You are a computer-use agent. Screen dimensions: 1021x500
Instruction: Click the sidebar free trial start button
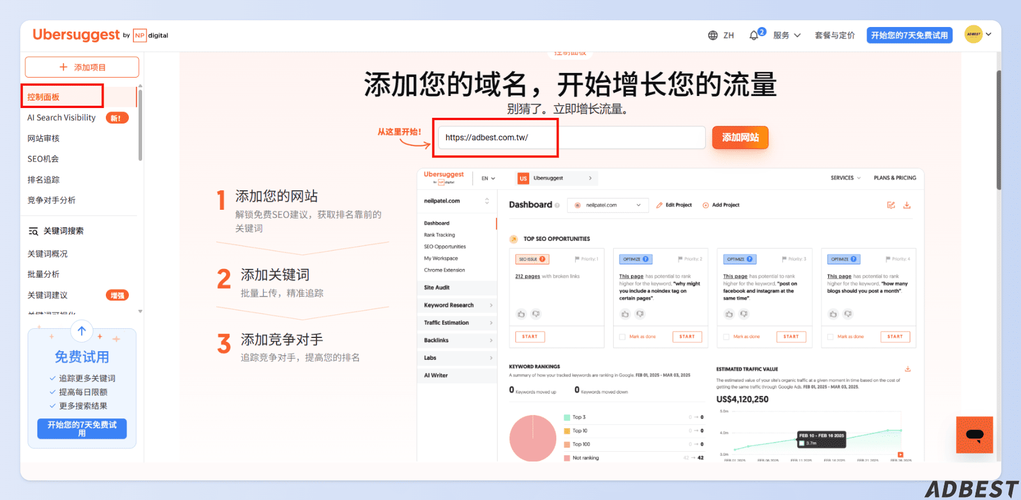coord(82,429)
